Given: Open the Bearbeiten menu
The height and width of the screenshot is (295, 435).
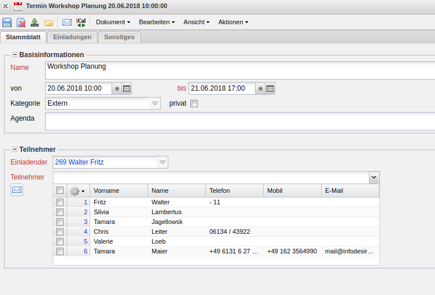Looking at the screenshot, I should (x=157, y=22).
